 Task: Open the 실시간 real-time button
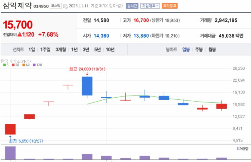click(x=132, y=6)
